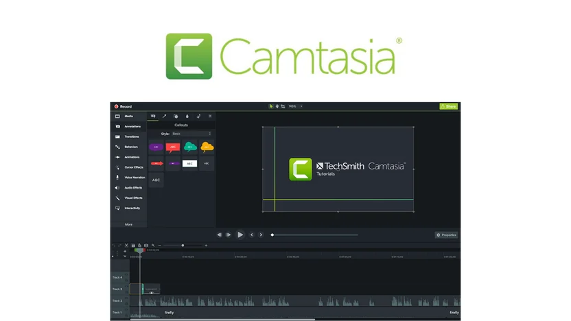Click the TechSmith Camtasia logo on canvas

(x=347, y=169)
